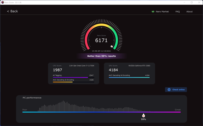The width and height of the screenshot is (203, 126).
Task: Click the CPU Score label
Action: (x=57, y=66)
